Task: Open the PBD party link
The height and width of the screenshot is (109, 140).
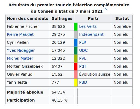Action: [x=83, y=82]
